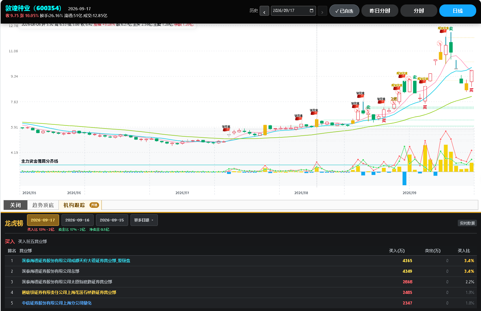The height and width of the screenshot is (311, 481).
Task: Click the 关闭 button
Action: point(15,205)
